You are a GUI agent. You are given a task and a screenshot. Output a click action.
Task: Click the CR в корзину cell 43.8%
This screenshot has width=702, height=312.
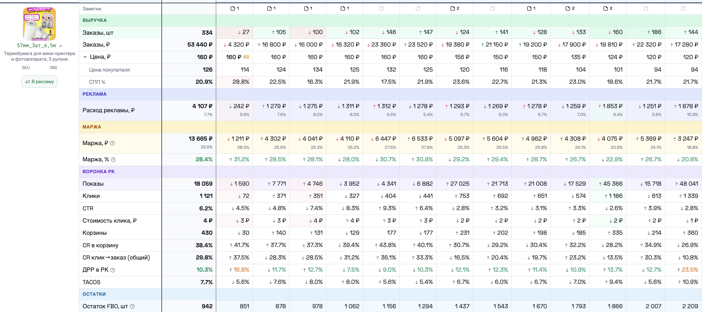point(386,245)
